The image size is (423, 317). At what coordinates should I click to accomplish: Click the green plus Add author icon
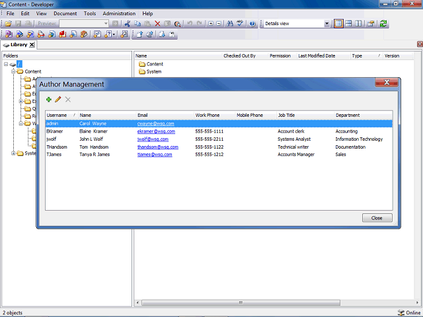pyautogui.click(x=49, y=100)
